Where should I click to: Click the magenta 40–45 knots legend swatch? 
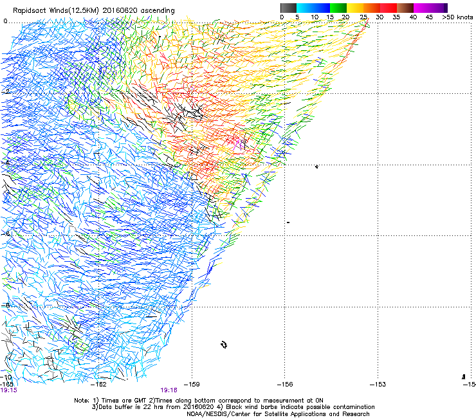tap(422, 8)
